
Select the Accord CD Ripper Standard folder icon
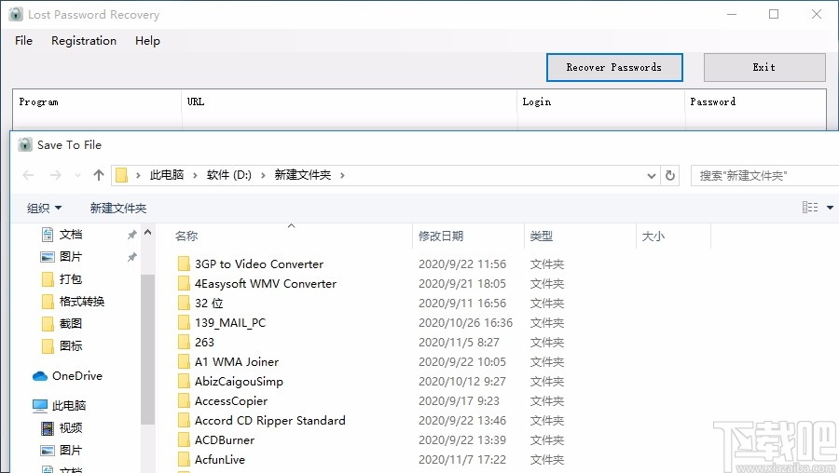(x=184, y=421)
